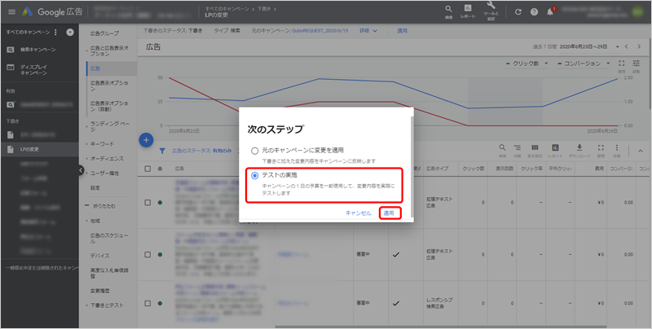
Task: Open すべてのキャンペーン three-dot menu
Action: click(55, 32)
